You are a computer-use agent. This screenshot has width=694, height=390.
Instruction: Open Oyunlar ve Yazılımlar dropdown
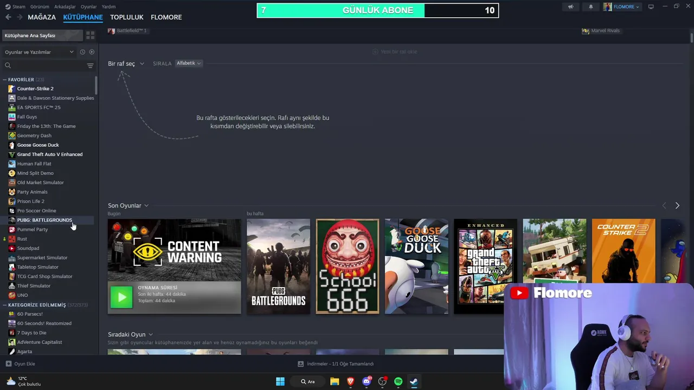click(x=39, y=52)
